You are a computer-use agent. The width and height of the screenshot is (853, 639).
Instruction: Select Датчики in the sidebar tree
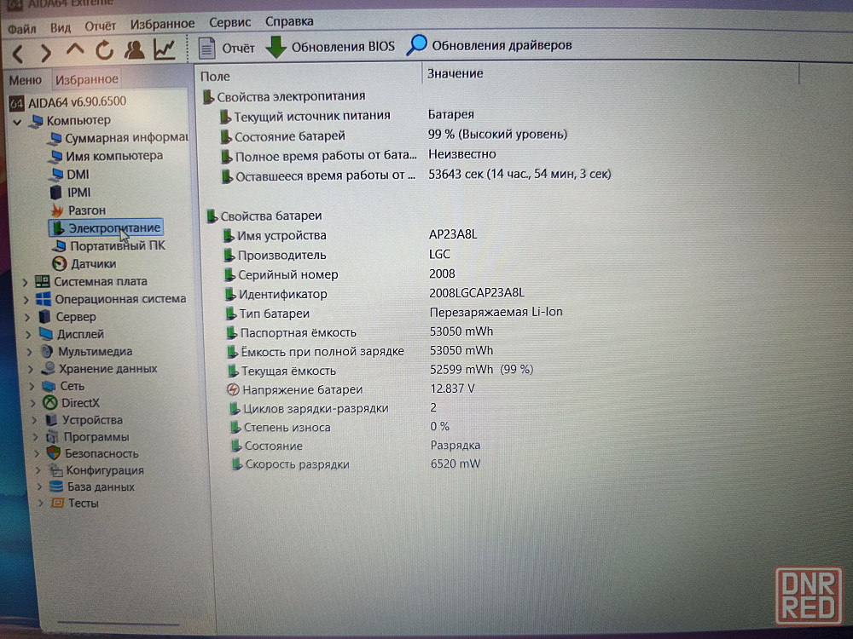94,264
